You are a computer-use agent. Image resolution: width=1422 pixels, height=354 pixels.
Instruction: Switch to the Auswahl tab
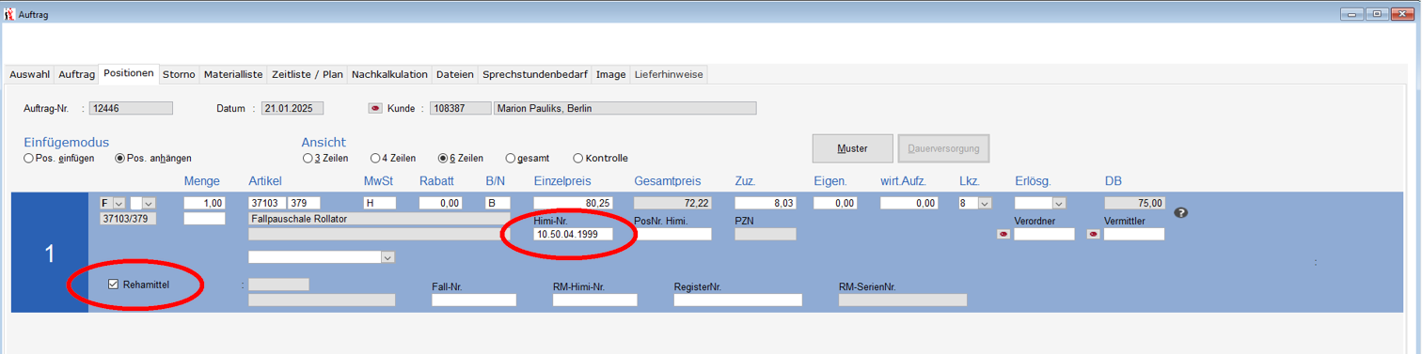(30, 74)
